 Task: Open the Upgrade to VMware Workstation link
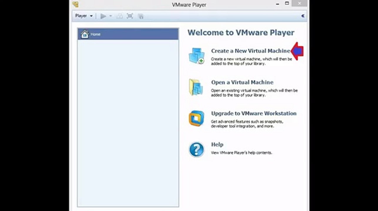[x=254, y=113]
